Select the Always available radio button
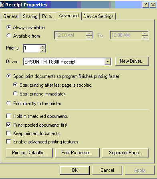This screenshot has width=157, height=179. tap(9, 27)
